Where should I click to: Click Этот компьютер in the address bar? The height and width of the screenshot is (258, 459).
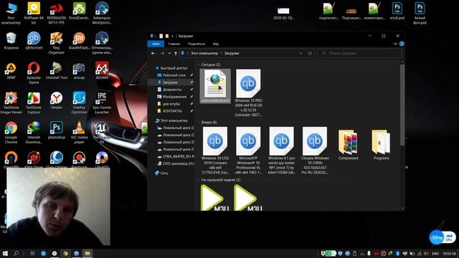coord(204,53)
